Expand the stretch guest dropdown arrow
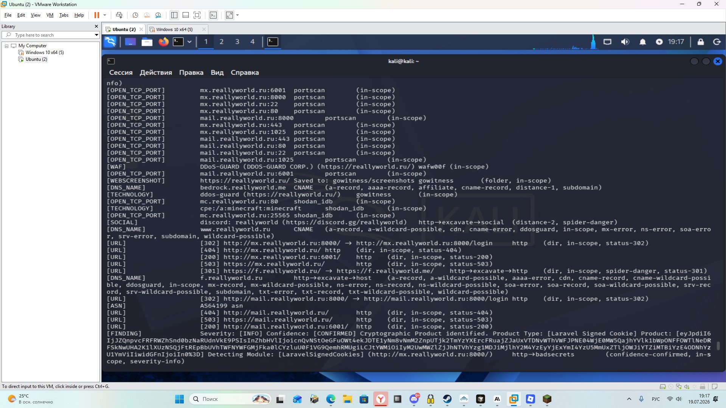Screen dimensions: 726x408 pyautogui.click(x=237, y=15)
